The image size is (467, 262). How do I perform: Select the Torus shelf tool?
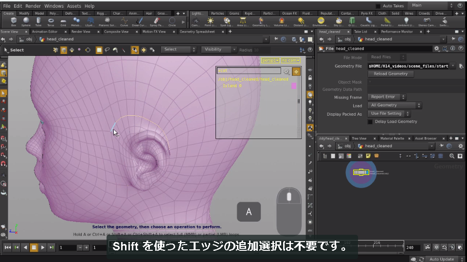[x=51, y=22]
